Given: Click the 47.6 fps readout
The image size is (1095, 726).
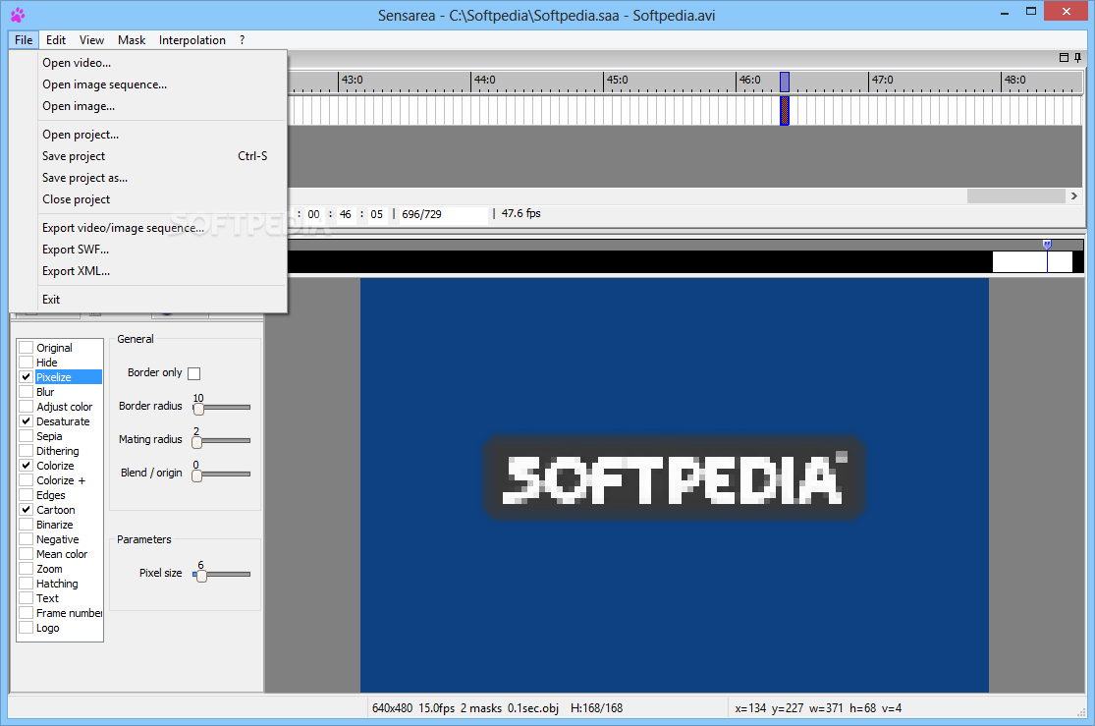Looking at the screenshot, I should tap(520, 213).
